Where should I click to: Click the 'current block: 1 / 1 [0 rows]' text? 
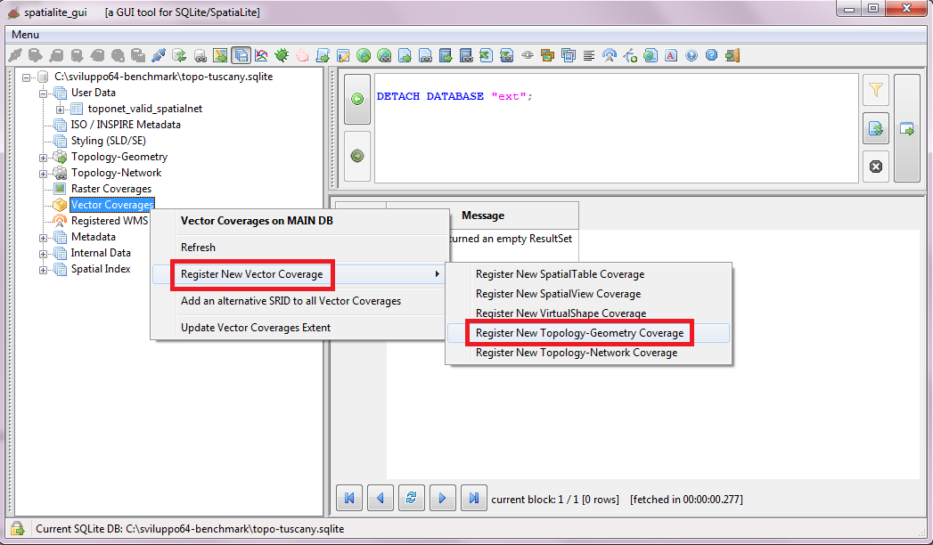tap(555, 500)
